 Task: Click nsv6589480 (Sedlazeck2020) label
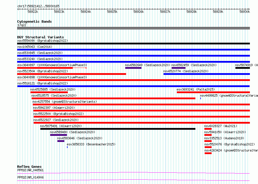(72, 132)
